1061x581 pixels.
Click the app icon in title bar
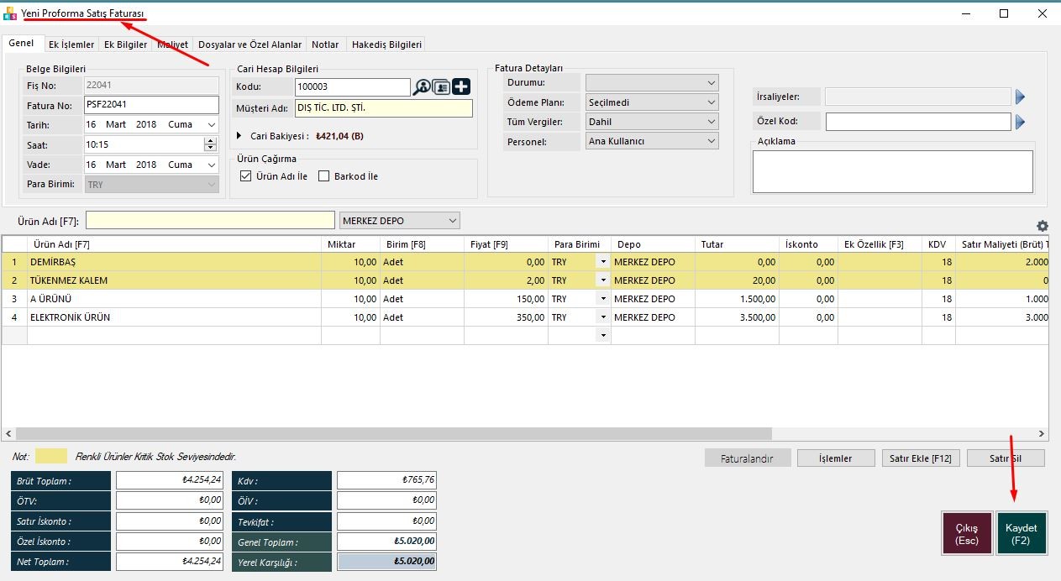pyautogui.click(x=10, y=13)
